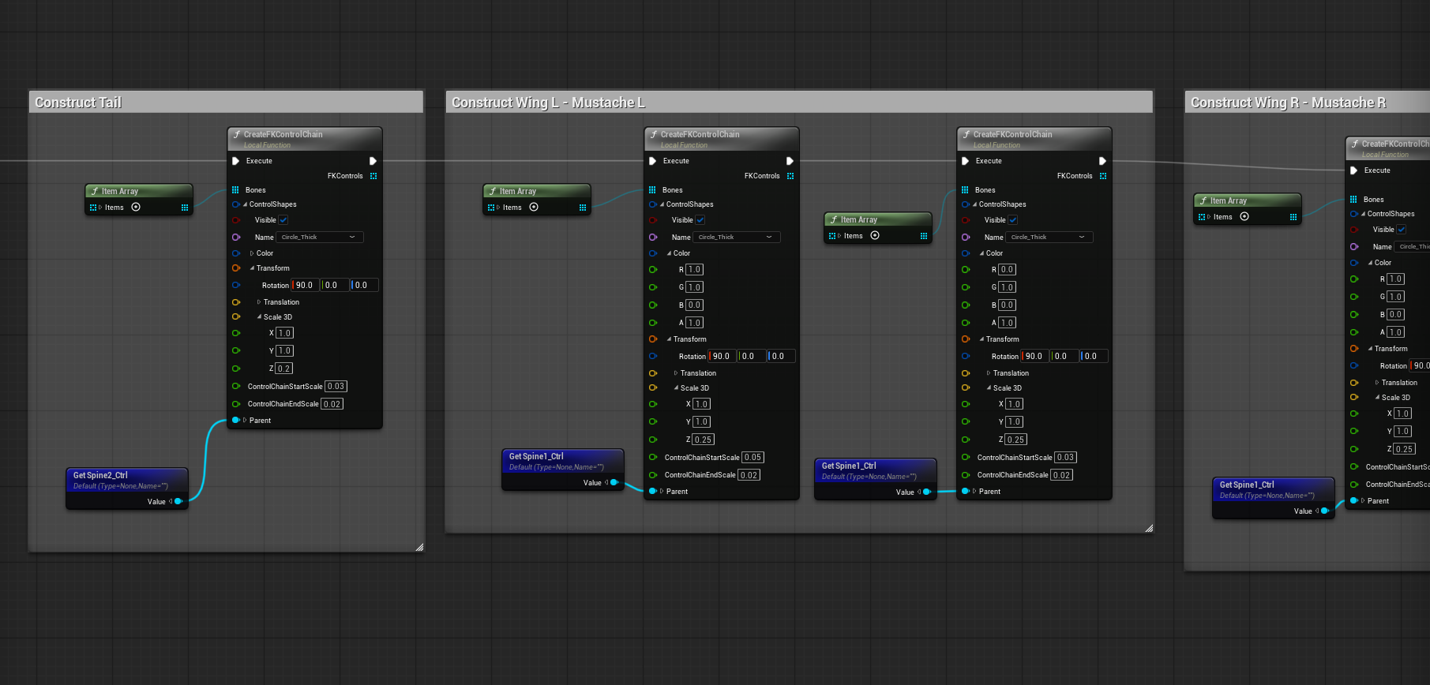Uncheck Visible on the node with ControlChainStartScale 0.05
Screen dimensions: 1430x685
pyautogui.click(x=700, y=220)
